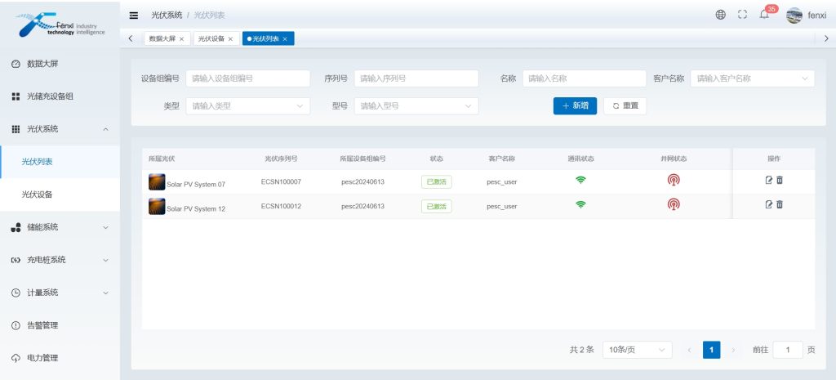This screenshot has height=380, width=836.
Task: Click grid status icon for ECSN100007
Action: [674, 181]
